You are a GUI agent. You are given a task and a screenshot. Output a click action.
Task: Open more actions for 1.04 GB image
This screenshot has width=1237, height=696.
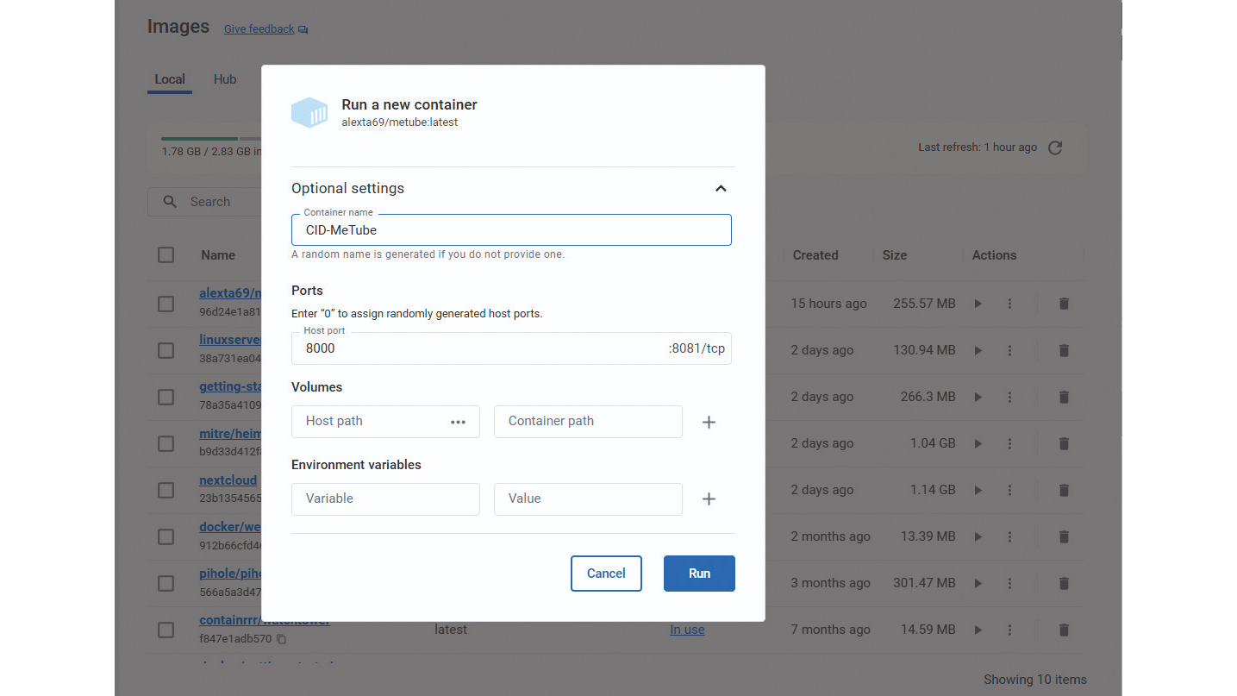tap(1009, 443)
